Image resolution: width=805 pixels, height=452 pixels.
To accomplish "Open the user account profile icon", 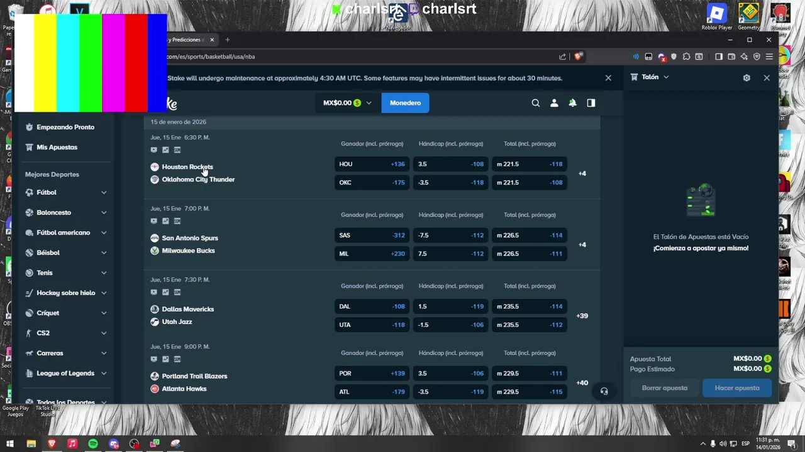I will [x=554, y=103].
